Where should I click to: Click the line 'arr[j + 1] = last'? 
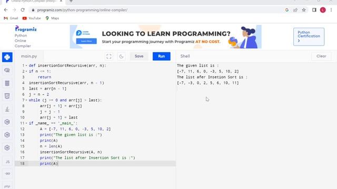click(58, 118)
